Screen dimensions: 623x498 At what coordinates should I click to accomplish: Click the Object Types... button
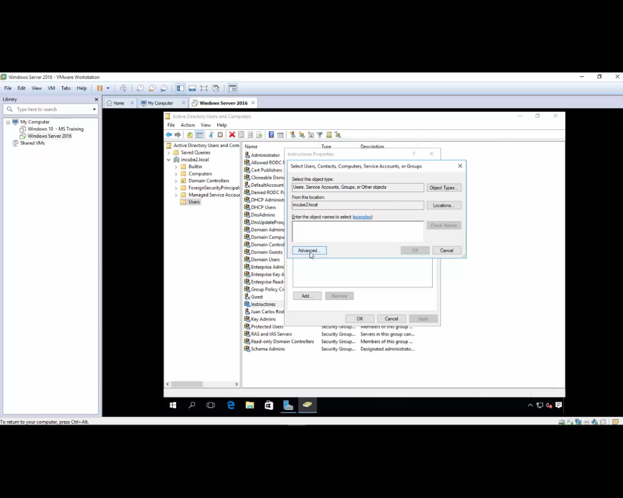444,188
